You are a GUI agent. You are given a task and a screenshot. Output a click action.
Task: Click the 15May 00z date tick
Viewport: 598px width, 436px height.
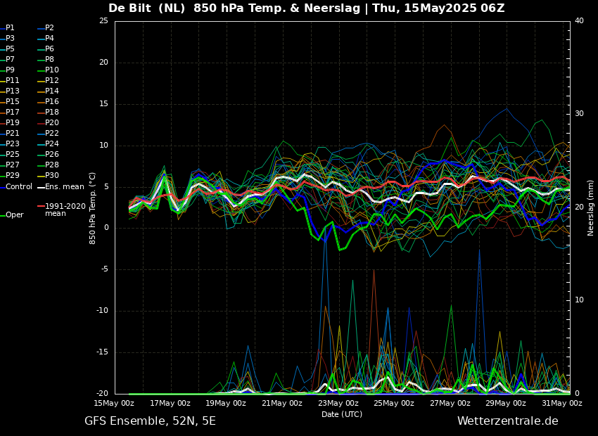tap(114, 404)
